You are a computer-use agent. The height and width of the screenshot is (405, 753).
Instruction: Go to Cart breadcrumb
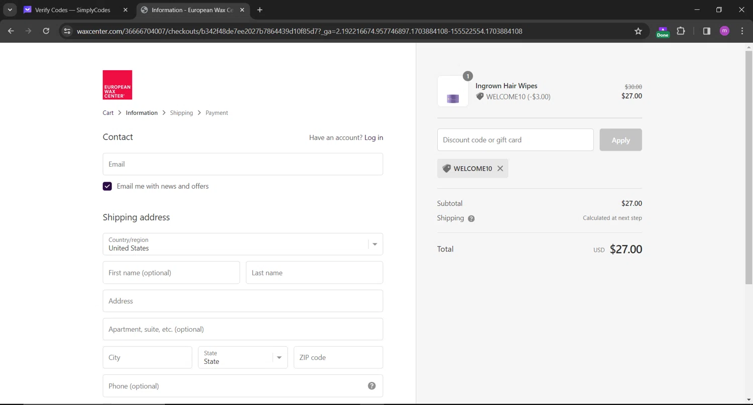[108, 113]
